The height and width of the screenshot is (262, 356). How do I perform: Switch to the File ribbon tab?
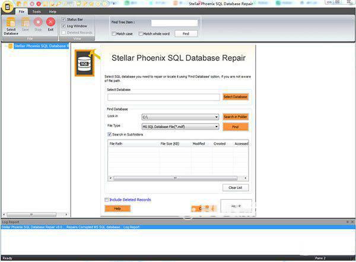click(21, 12)
